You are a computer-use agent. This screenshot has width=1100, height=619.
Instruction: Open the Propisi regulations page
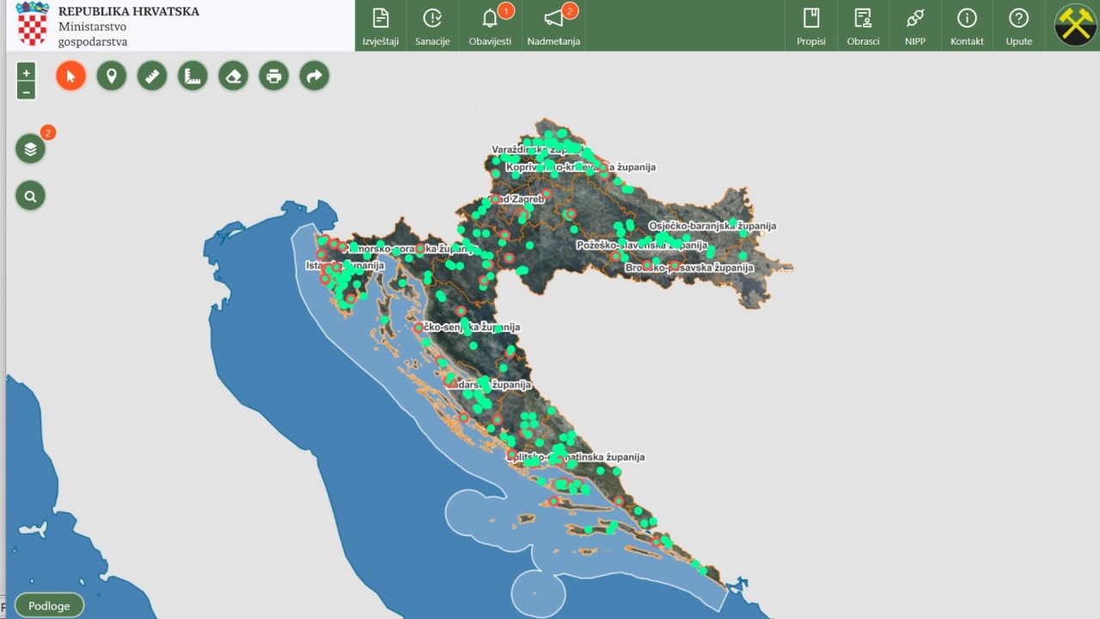point(810,26)
